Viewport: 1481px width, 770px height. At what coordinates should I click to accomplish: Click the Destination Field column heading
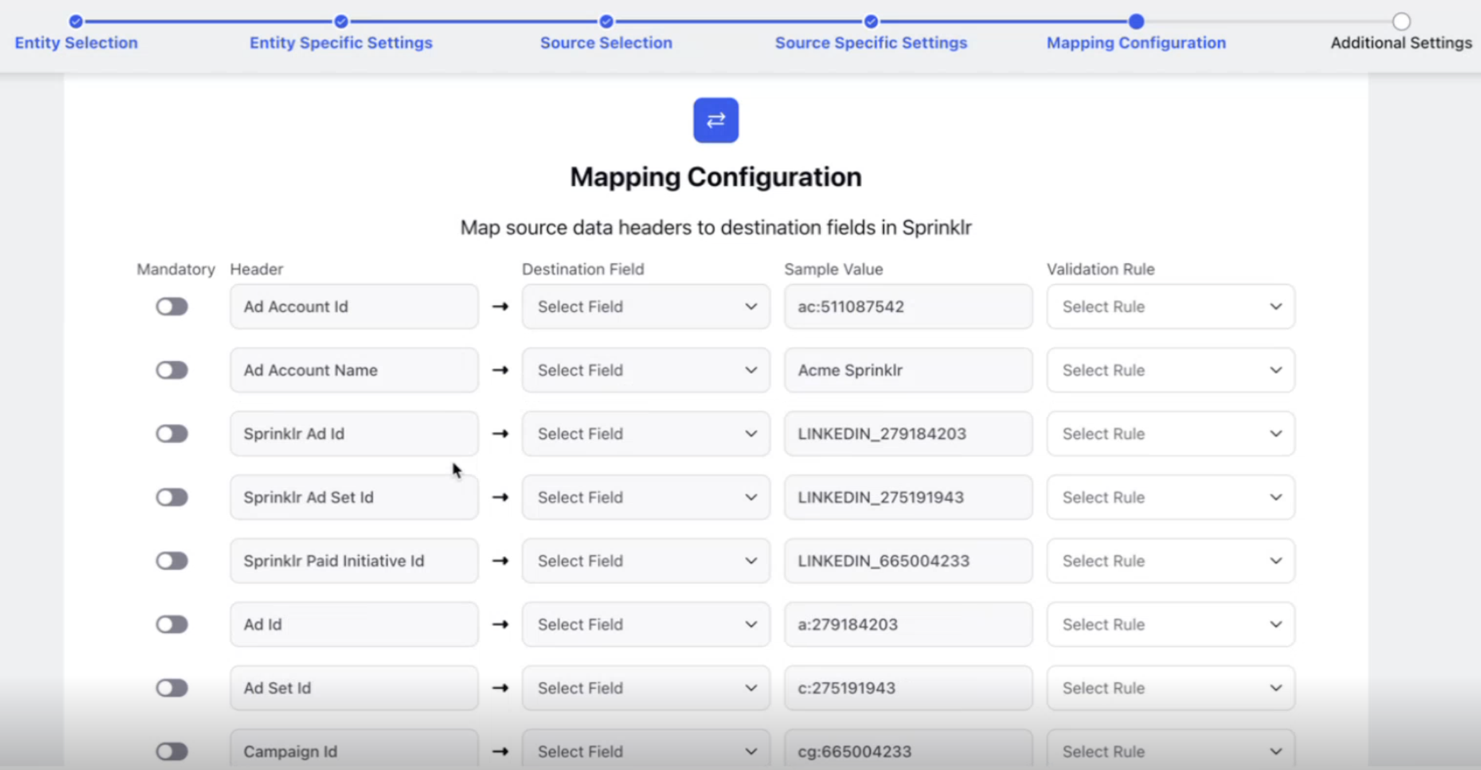pyautogui.click(x=583, y=269)
